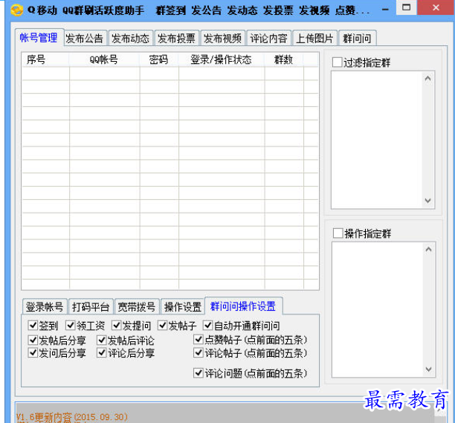Open the 发布动态 tab
Screen dimensions: 455x423
131,38
